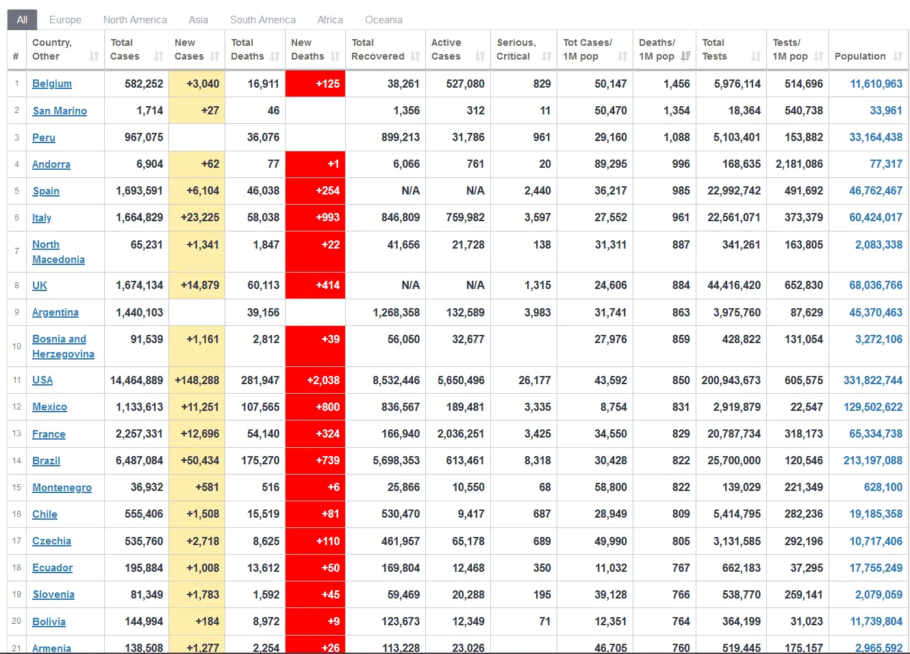Sort table by Total Deaths icon
Viewport: 910px width, 654px height.
point(275,57)
